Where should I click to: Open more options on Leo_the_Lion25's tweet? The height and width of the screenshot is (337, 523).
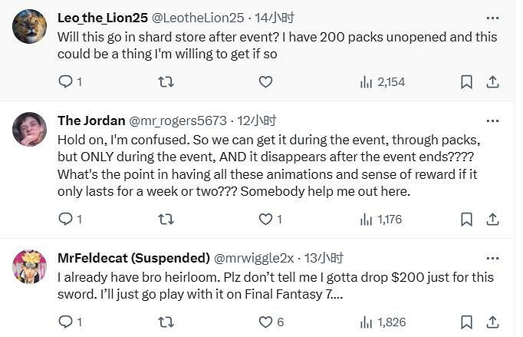pyautogui.click(x=492, y=17)
